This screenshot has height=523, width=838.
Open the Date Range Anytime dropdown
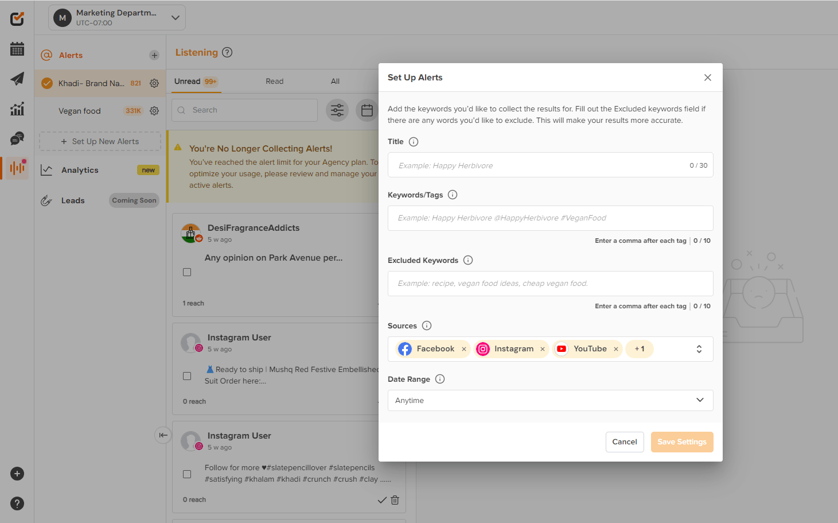[551, 401]
